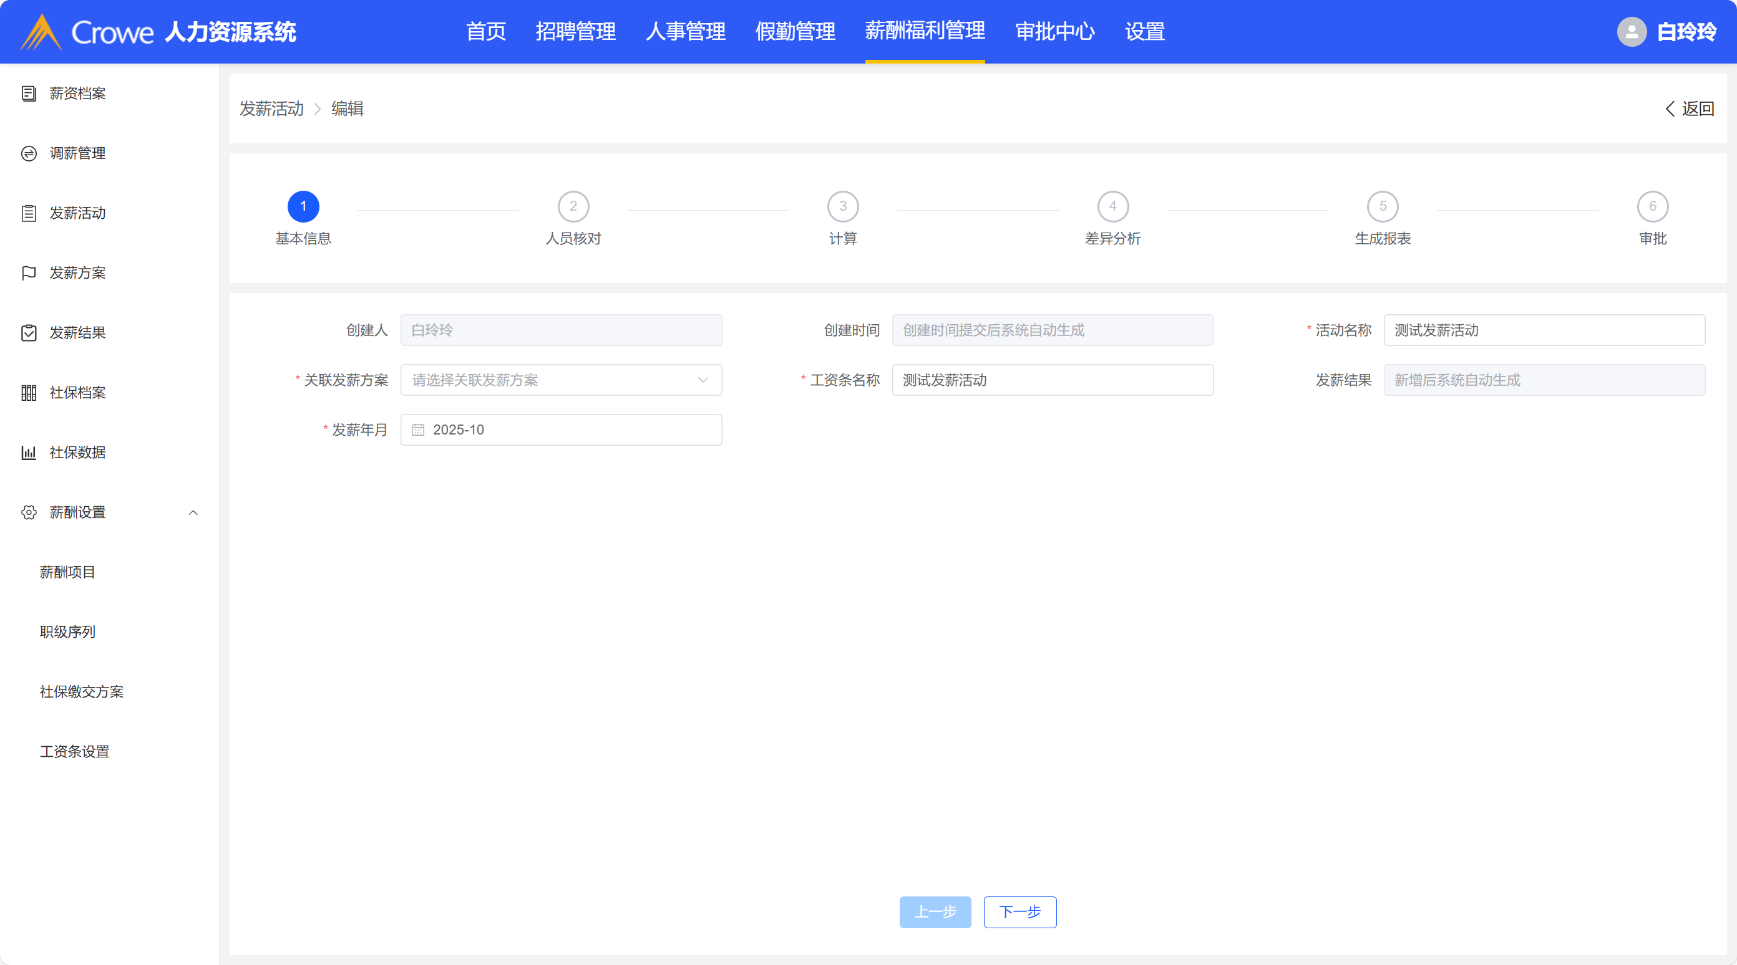1737x965 pixels.
Task: Open the 白玲玲 user menu
Action: 1686,32
